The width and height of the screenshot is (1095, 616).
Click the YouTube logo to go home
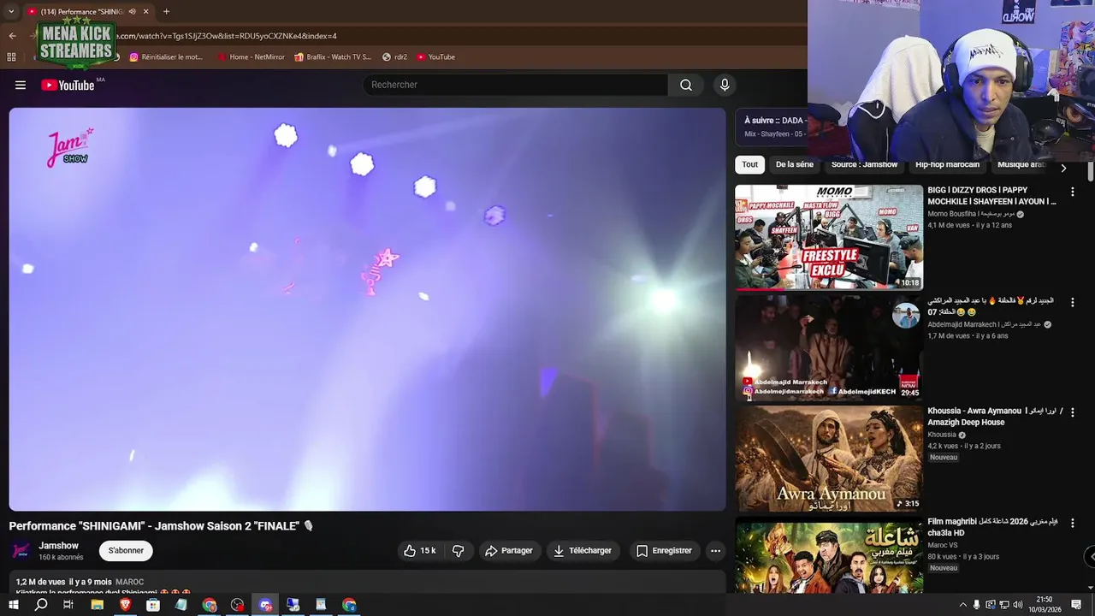68,85
